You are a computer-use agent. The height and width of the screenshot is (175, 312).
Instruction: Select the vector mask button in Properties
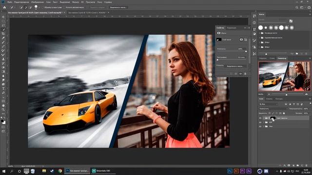(245, 40)
